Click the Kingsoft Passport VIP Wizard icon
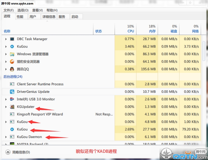The image size is (208, 160). [x=12, y=114]
